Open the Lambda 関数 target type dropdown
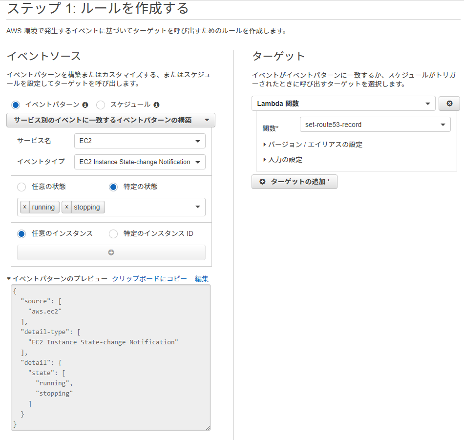The image size is (464, 440). pyautogui.click(x=343, y=104)
